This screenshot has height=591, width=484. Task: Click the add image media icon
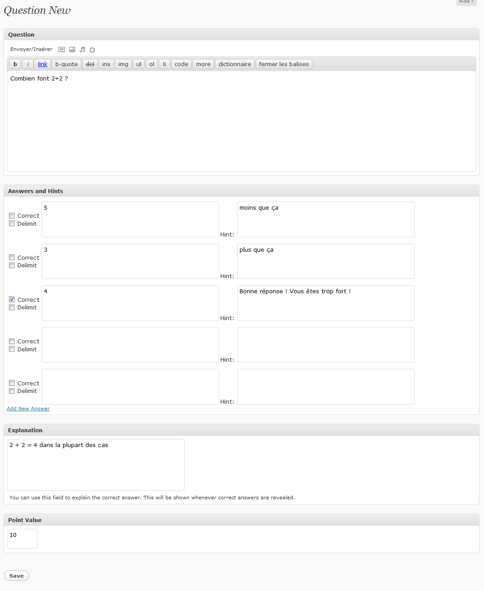62,50
